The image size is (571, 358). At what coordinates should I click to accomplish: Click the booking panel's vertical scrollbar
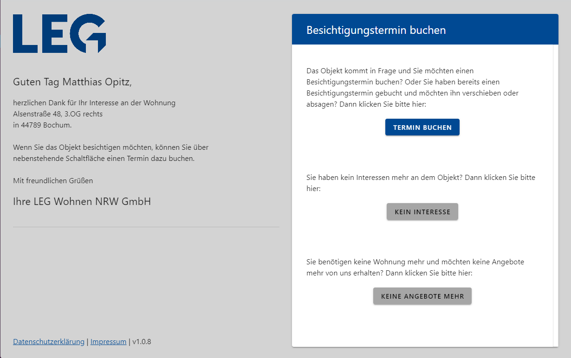555,195
